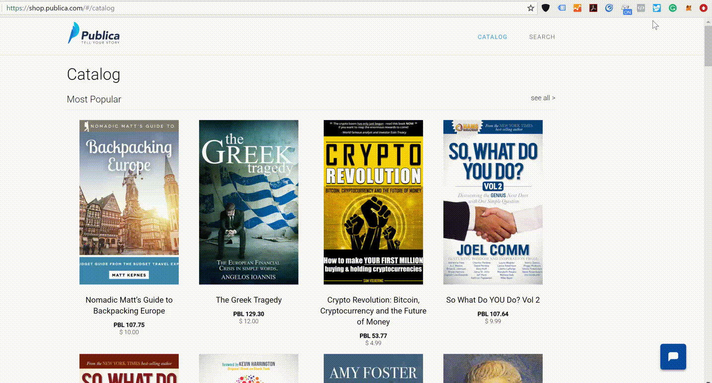Screen dimensions: 712x383
Task: Open The Greek Tragedy book cover
Action: pos(249,202)
